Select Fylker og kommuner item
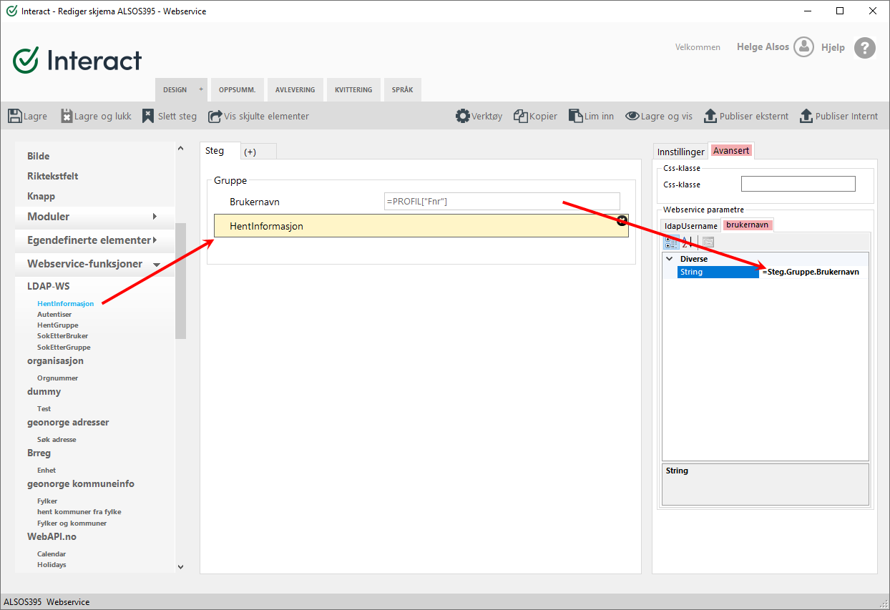 pos(72,523)
